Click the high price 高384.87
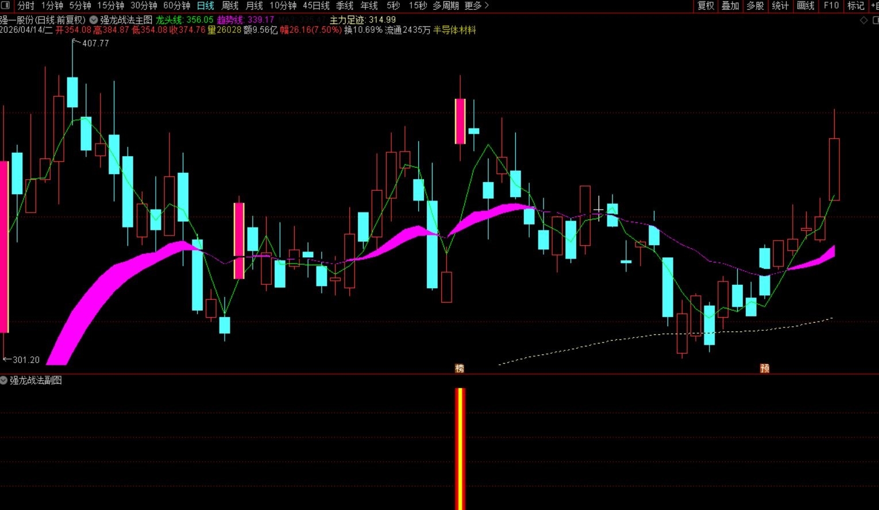This screenshot has height=510, width=879. pyautogui.click(x=111, y=30)
